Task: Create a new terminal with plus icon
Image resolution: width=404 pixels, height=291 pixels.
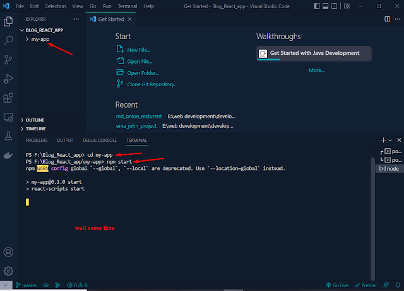Action: click(383, 140)
